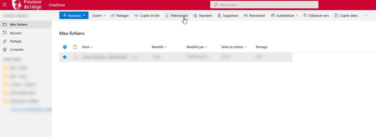376x137 pixels.
Task: Click the search magnifier icon
Action: (x=216, y=5)
